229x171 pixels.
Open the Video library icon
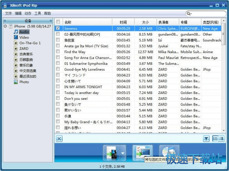point(16,37)
